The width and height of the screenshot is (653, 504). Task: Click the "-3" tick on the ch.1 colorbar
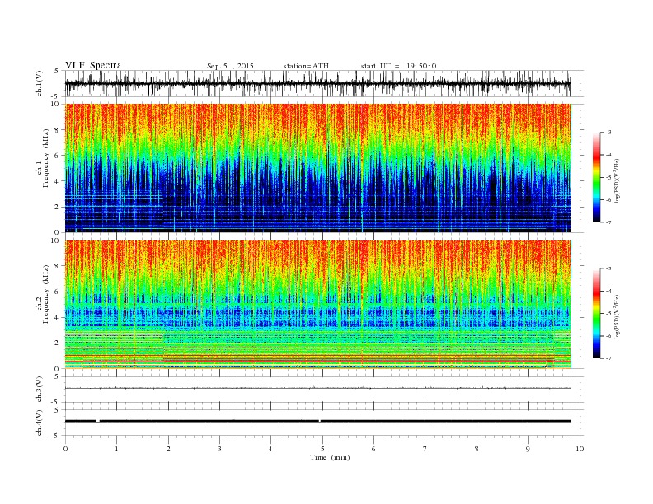(x=608, y=133)
